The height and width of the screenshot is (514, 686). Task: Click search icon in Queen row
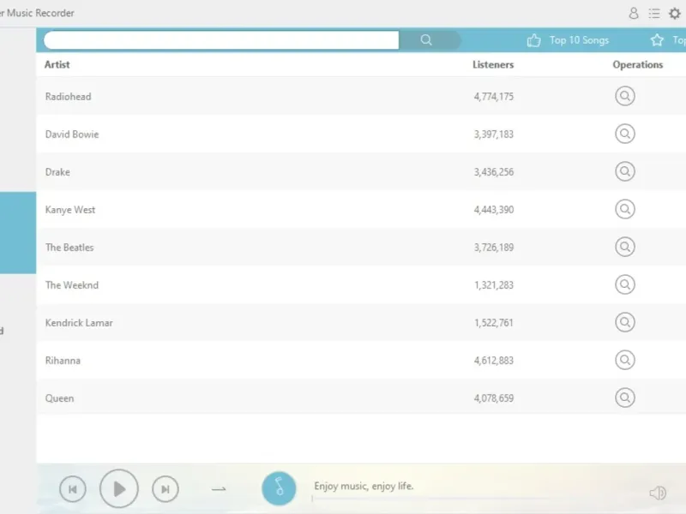(625, 397)
